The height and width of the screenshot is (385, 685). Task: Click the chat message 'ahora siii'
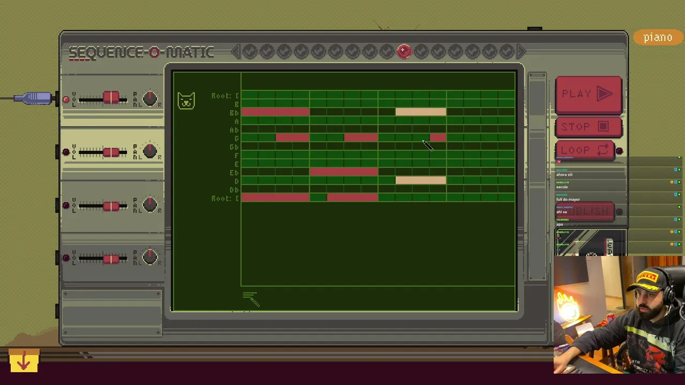[564, 174]
